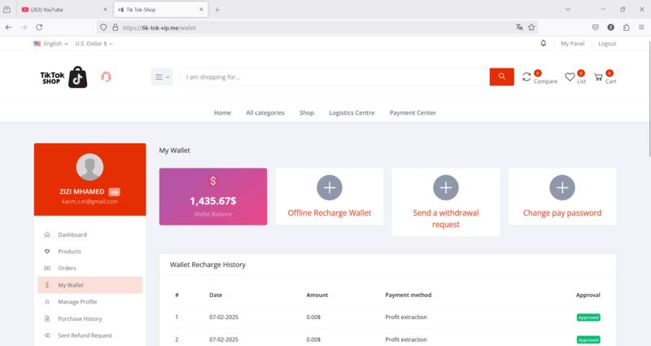The height and width of the screenshot is (346, 651).
Task: Open the U.S. Dollar currency dropdown
Action: click(x=94, y=44)
